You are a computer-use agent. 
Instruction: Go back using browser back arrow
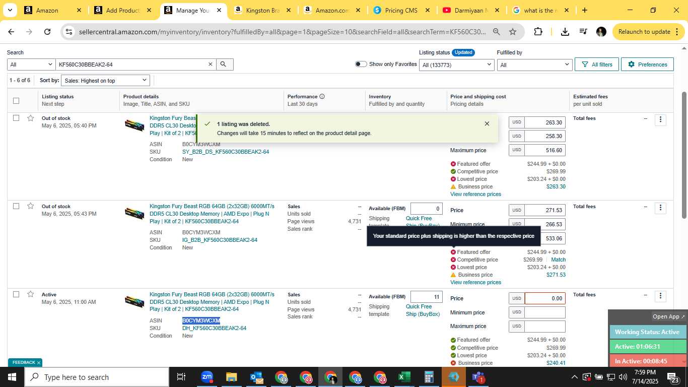point(11,32)
